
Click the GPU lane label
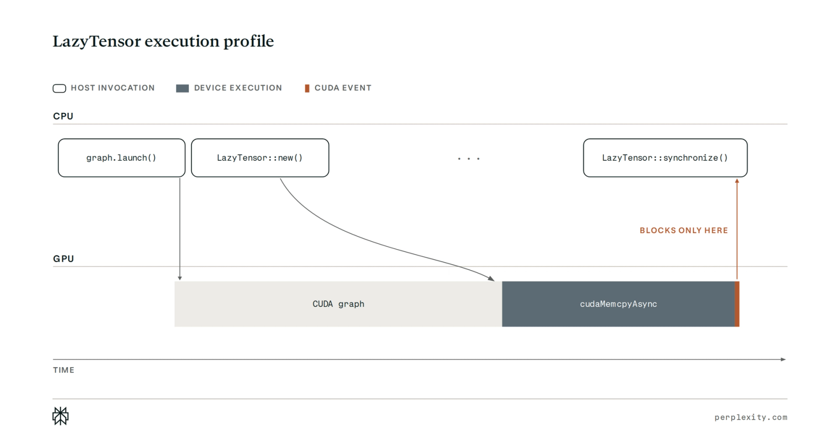point(63,259)
